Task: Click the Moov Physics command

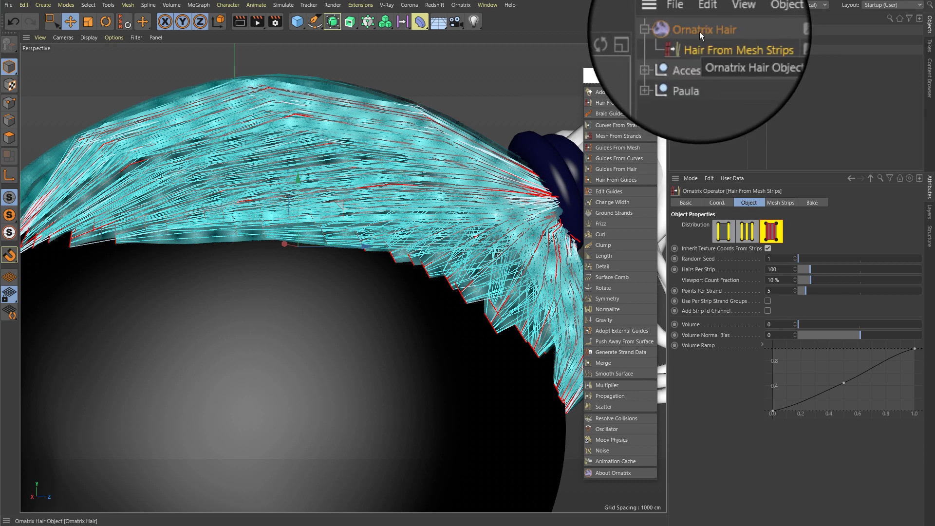Action: tap(620, 440)
